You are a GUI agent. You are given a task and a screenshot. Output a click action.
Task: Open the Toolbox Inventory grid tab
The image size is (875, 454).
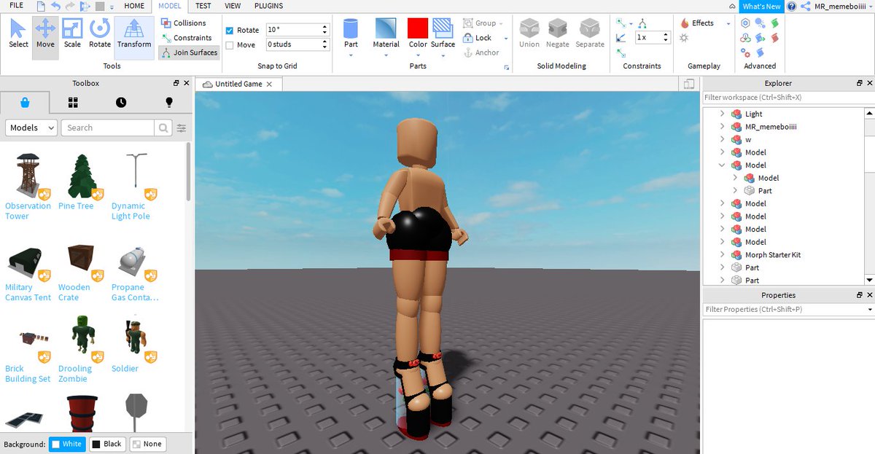(x=73, y=102)
